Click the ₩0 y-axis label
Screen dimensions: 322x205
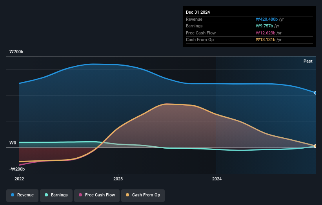(13, 143)
